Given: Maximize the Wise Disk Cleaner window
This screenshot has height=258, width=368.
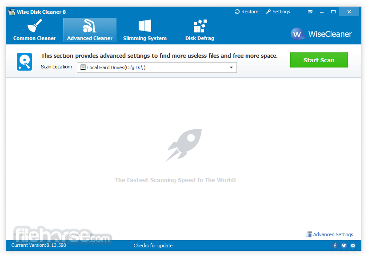Looking at the screenshot, I should [x=333, y=12].
